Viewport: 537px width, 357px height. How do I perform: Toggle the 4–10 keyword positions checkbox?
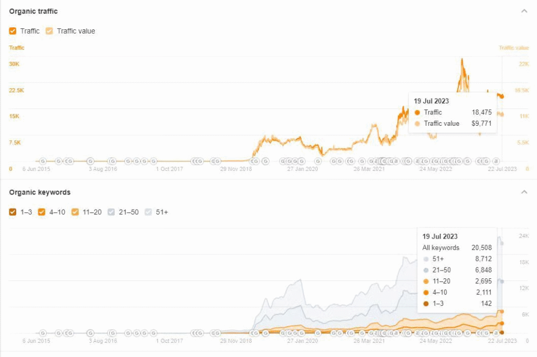click(42, 212)
